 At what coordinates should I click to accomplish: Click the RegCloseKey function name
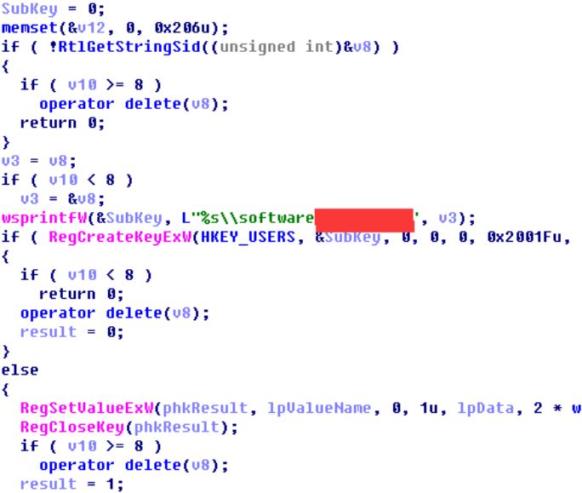click(x=72, y=427)
